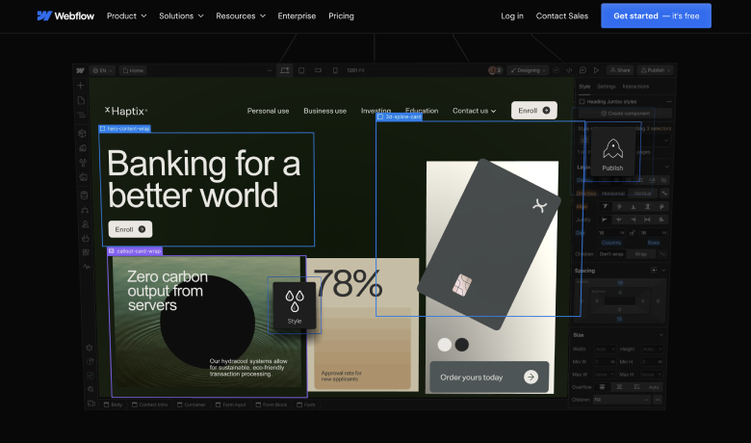The width and height of the screenshot is (751, 443).
Task: Expand the Solutions dropdown menu
Action: (181, 15)
